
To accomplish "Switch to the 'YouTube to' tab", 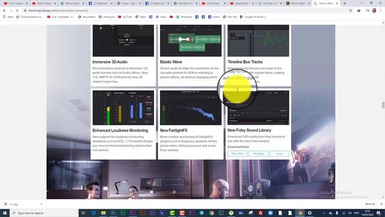I will click(269, 4).
